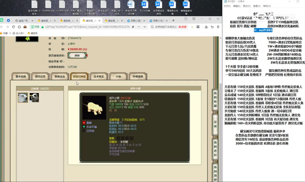Open the browser hamburger menu
Image resolution: width=305 pixels, height=182 pixels.
click(x=218, y=27)
